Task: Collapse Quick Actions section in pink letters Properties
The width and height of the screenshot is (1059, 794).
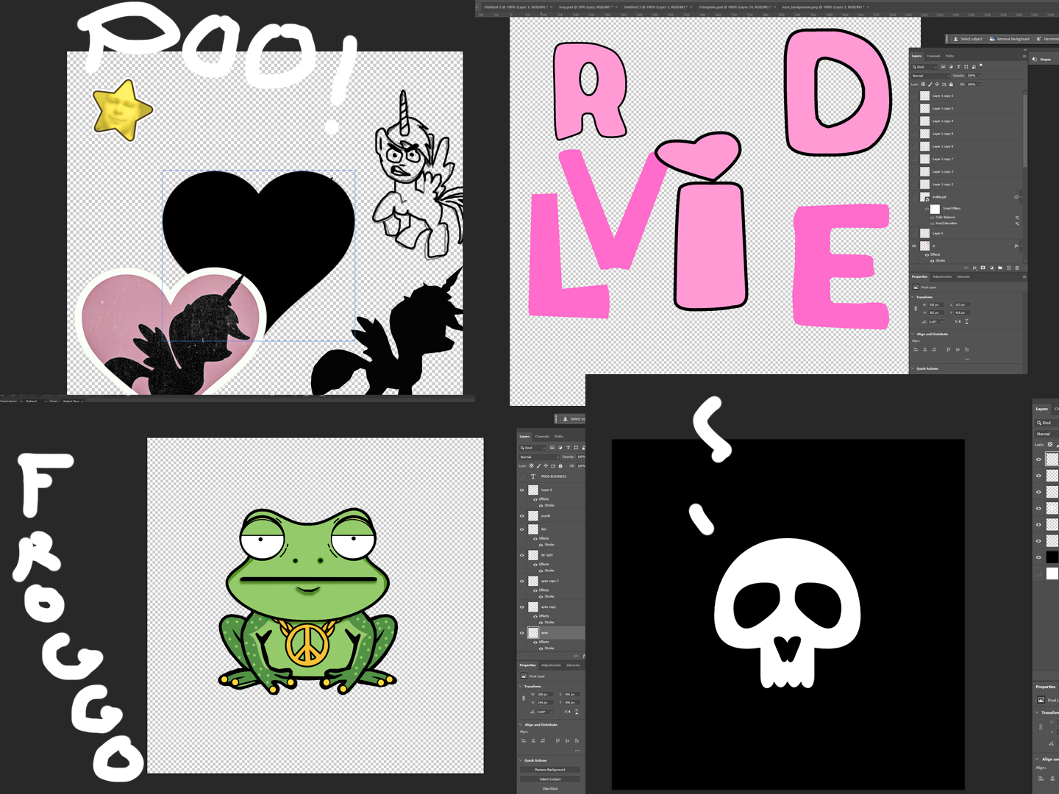Action: (913, 369)
